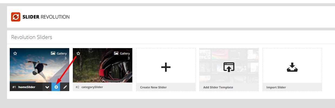Click the Gallery image icon on categorySlider
Image resolution: width=335 pixels, height=108 pixels.
pos(116,53)
